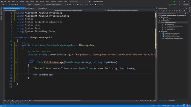
Task: Click the MangoRestaurant repository status bar item
Action: tap(169, 106)
